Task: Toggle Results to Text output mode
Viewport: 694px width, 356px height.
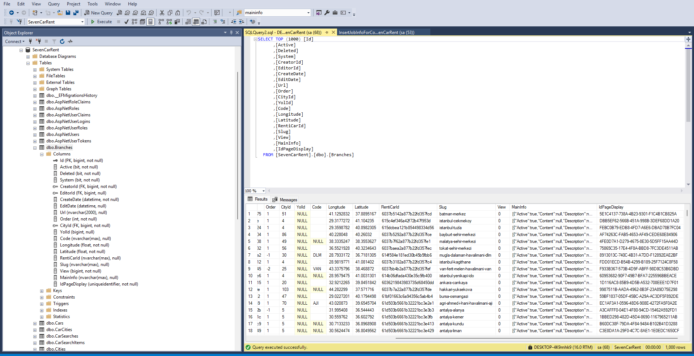Action: point(188,22)
